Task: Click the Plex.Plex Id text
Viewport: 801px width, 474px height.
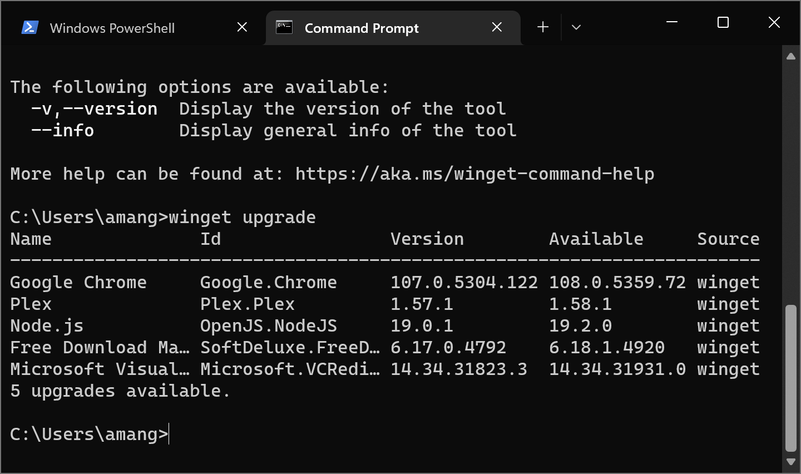Action: 247,304
